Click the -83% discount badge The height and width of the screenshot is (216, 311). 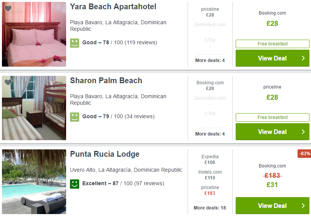[x=304, y=154]
